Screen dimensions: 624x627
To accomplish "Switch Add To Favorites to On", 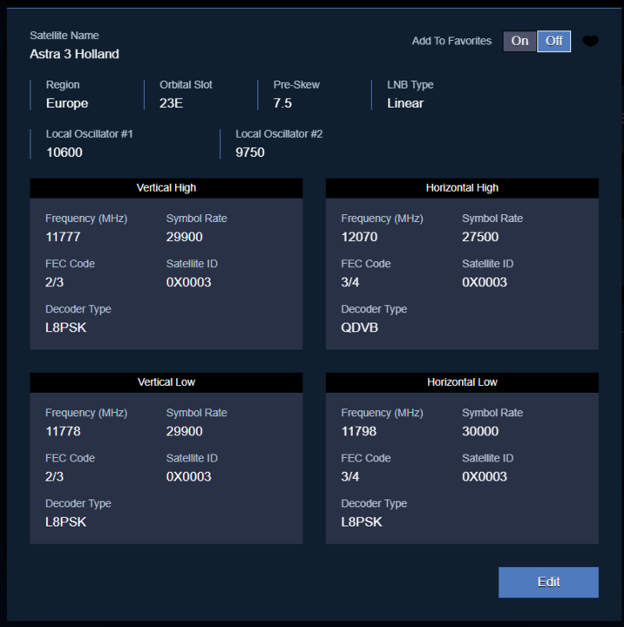I will (x=519, y=41).
